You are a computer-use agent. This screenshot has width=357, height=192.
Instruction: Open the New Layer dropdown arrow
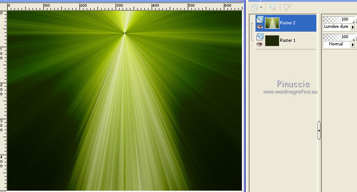(x=261, y=8)
